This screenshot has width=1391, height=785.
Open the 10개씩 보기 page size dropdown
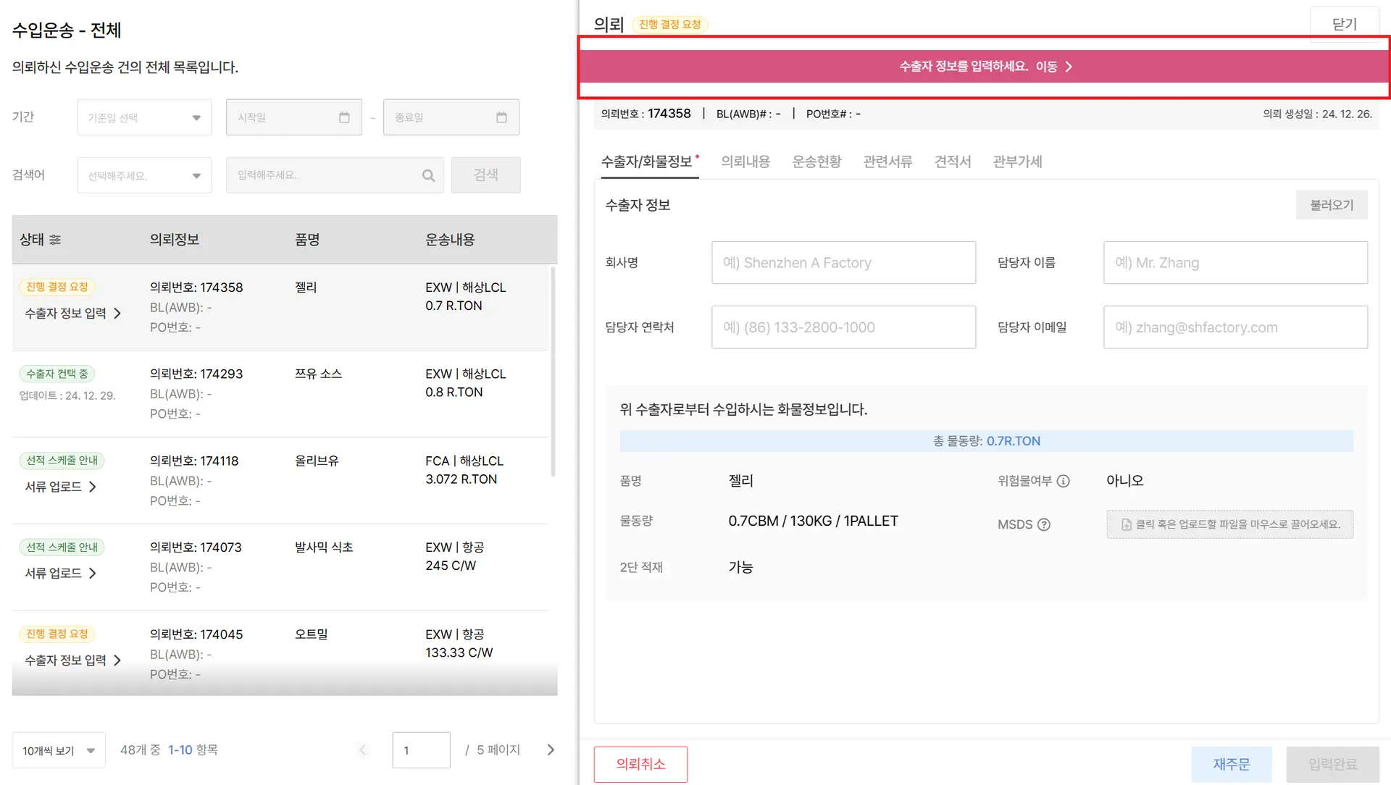[x=59, y=750]
